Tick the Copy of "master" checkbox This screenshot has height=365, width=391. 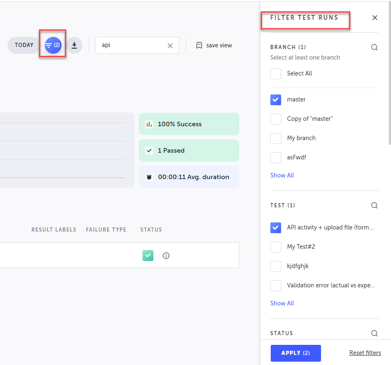276,119
